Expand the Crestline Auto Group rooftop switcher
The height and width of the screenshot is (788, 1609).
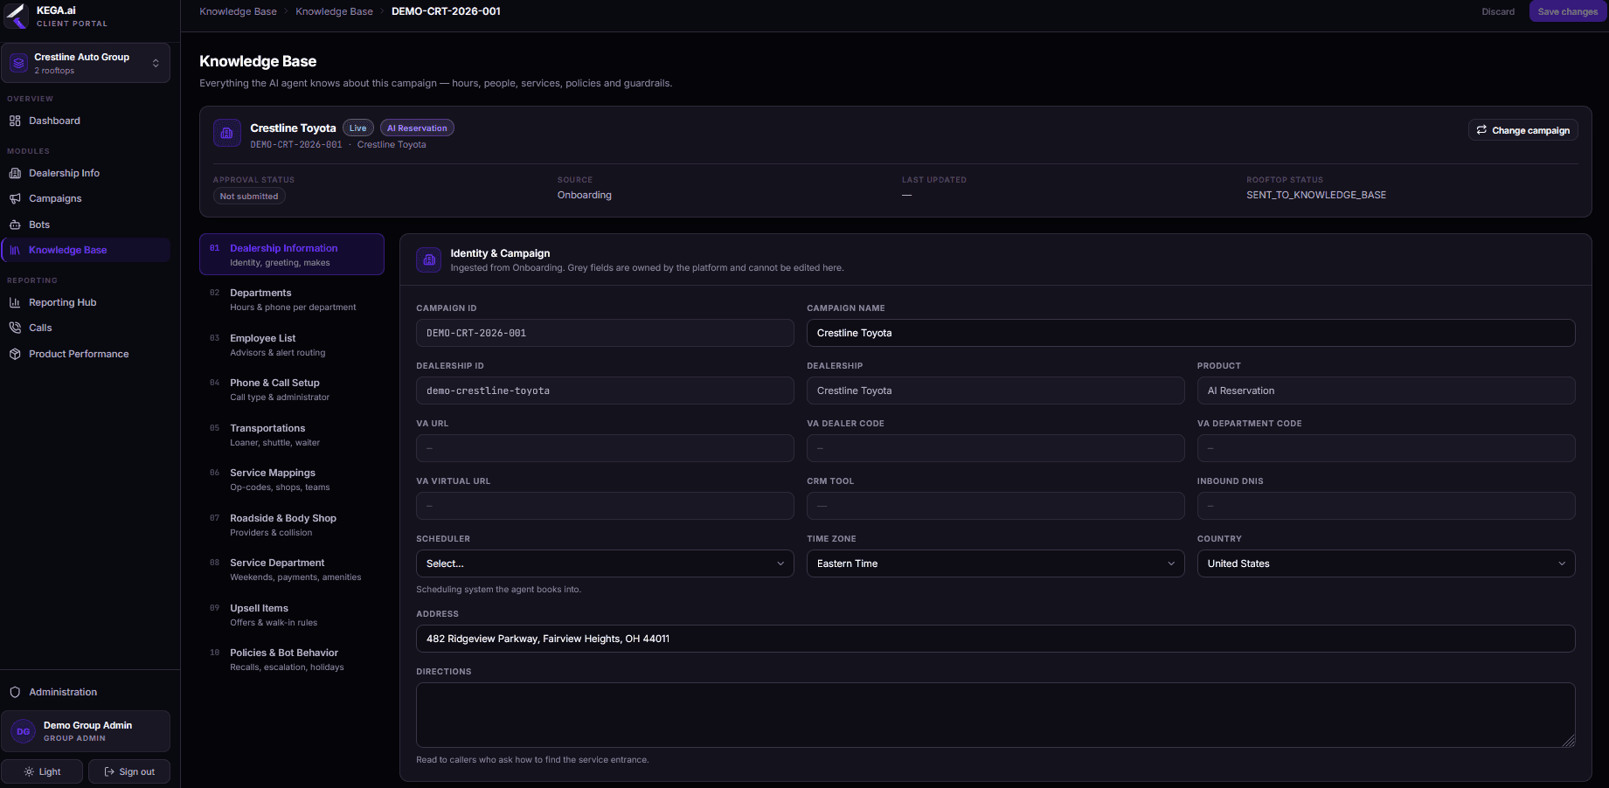click(x=86, y=63)
